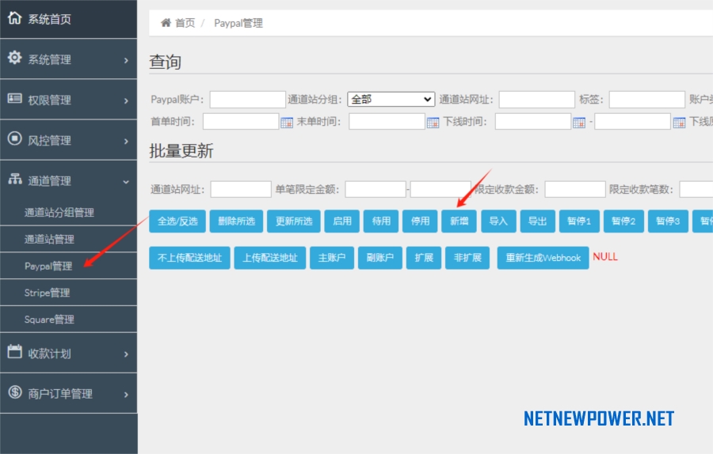Click the 启用 button

point(342,221)
